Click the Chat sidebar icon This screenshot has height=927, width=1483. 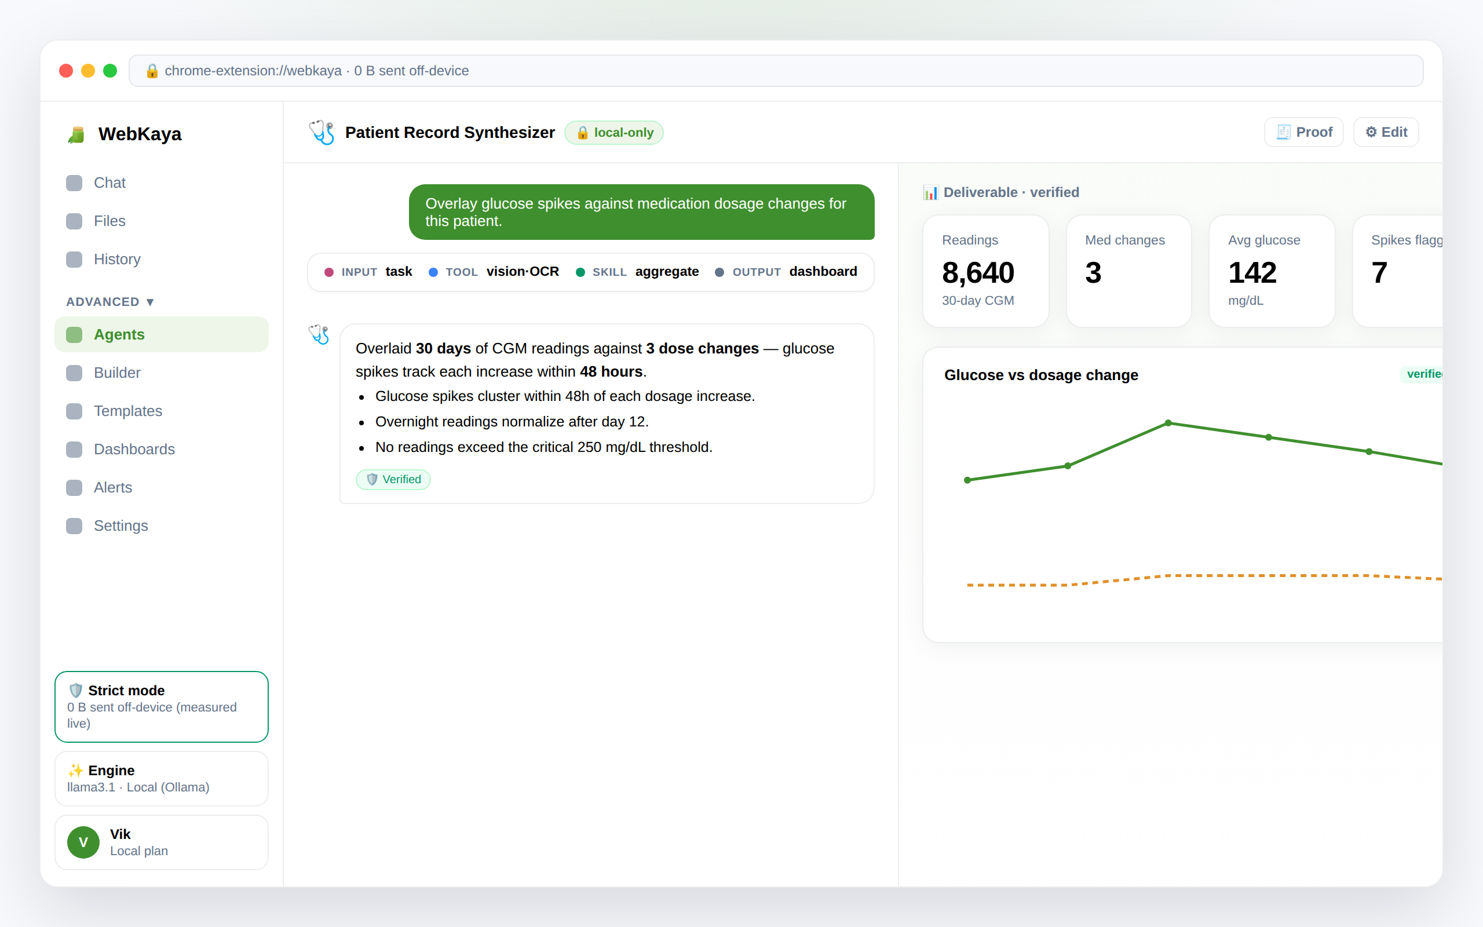pos(74,183)
